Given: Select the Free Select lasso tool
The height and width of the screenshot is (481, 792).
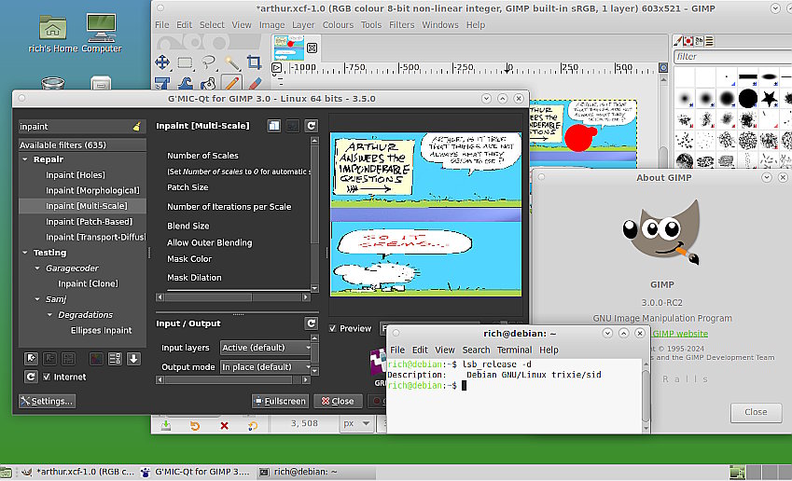Looking at the screenshot, I should point(208,62).
